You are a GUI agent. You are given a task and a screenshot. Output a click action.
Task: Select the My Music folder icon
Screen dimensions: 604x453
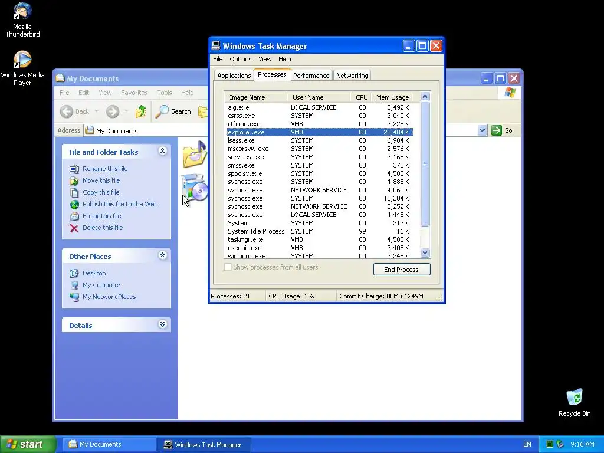(x=195, y=155)
